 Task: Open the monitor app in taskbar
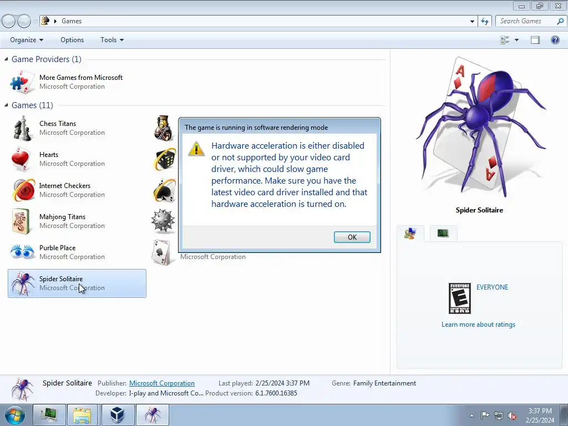click(x=49, y=415)
